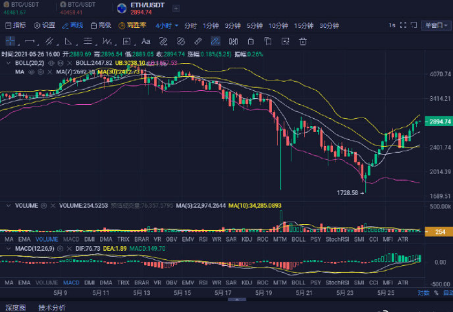The image size is (453, 312).
Task: Click the trash delete drawings icon
Action: click(303, 42)
